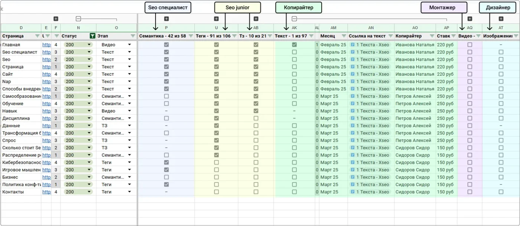Click Сидоров Сидор cell in Контакты row
Image resolution: width=520 pixels, height=226 pixels.
tap(415, 192)
